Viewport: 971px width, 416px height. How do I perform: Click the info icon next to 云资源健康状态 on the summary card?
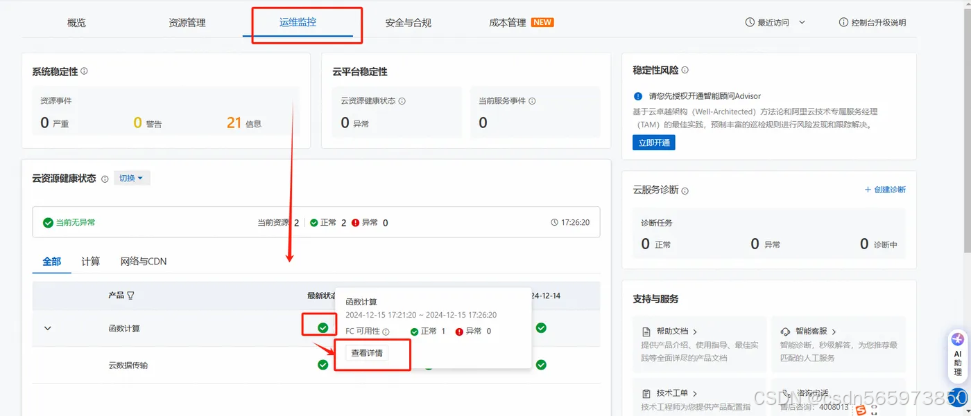click(402, 101)
